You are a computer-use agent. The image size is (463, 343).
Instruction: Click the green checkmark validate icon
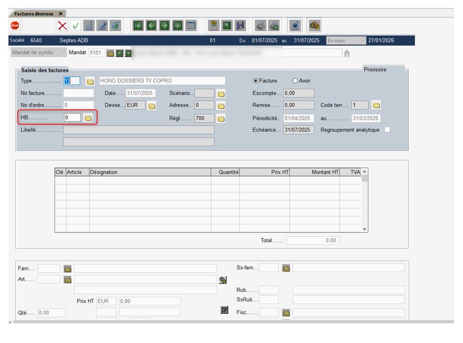tap(75, 25)
